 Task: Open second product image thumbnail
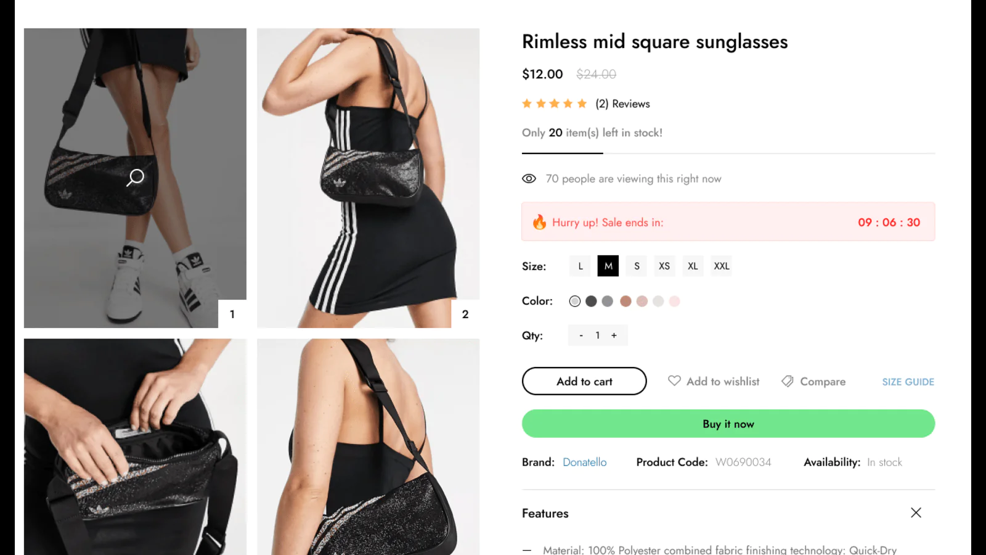pyautogui.click(x=368, y=178)
